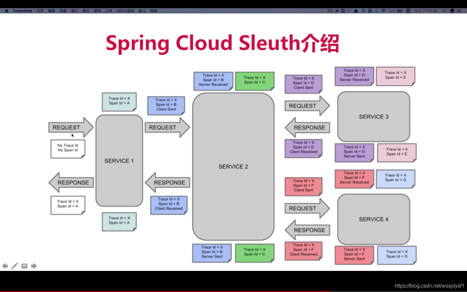Click the battery status icon

[x=400, y=11]
